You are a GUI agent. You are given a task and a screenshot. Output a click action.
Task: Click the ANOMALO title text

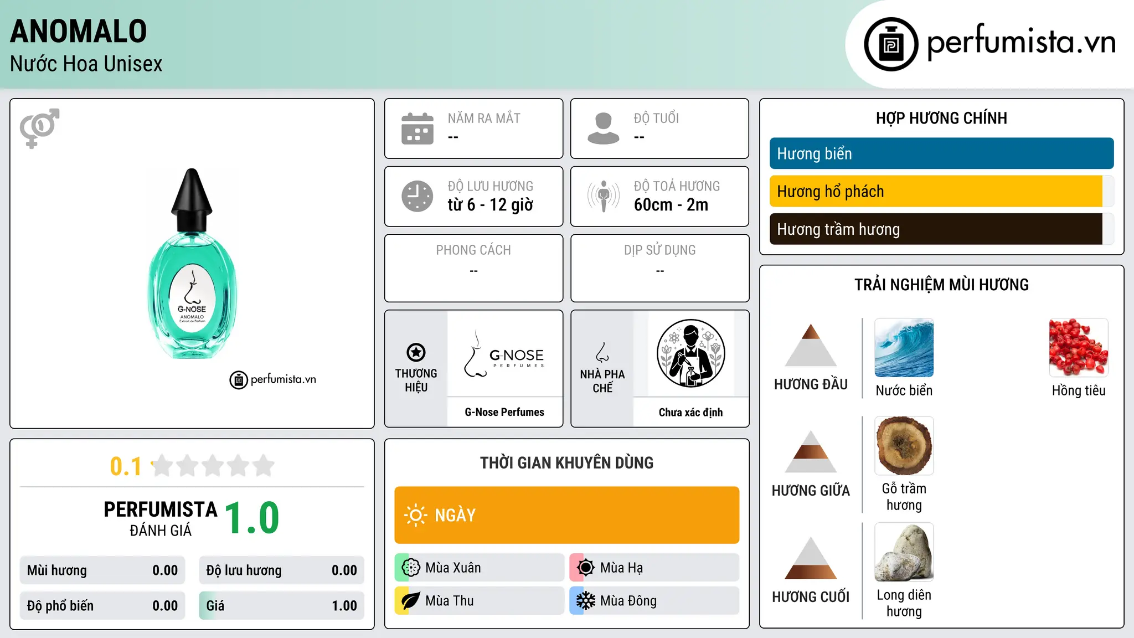pyautogui.click(x=79, y=31)
